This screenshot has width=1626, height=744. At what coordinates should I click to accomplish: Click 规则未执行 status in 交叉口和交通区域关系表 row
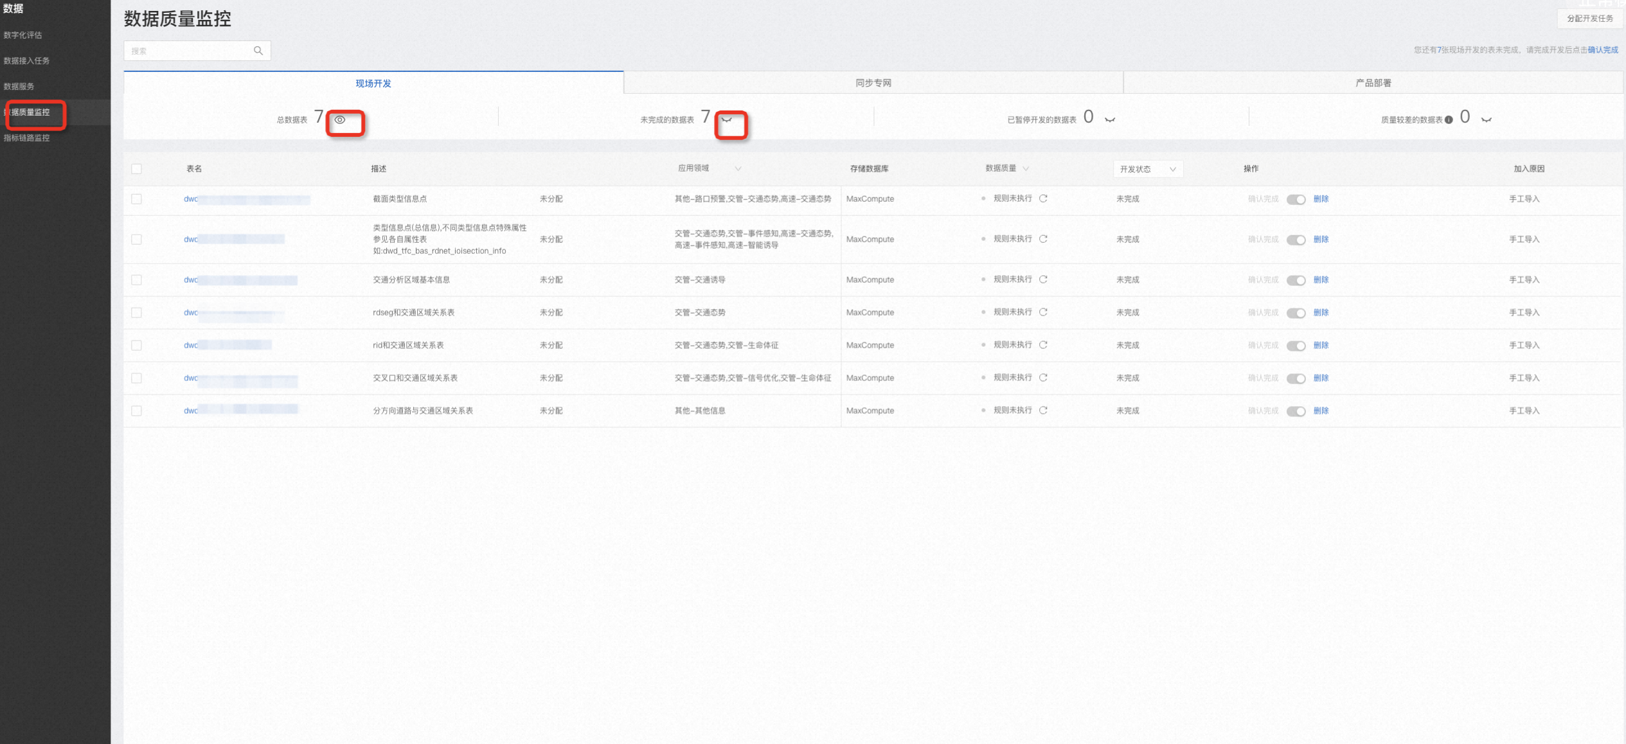[1012, 378]
